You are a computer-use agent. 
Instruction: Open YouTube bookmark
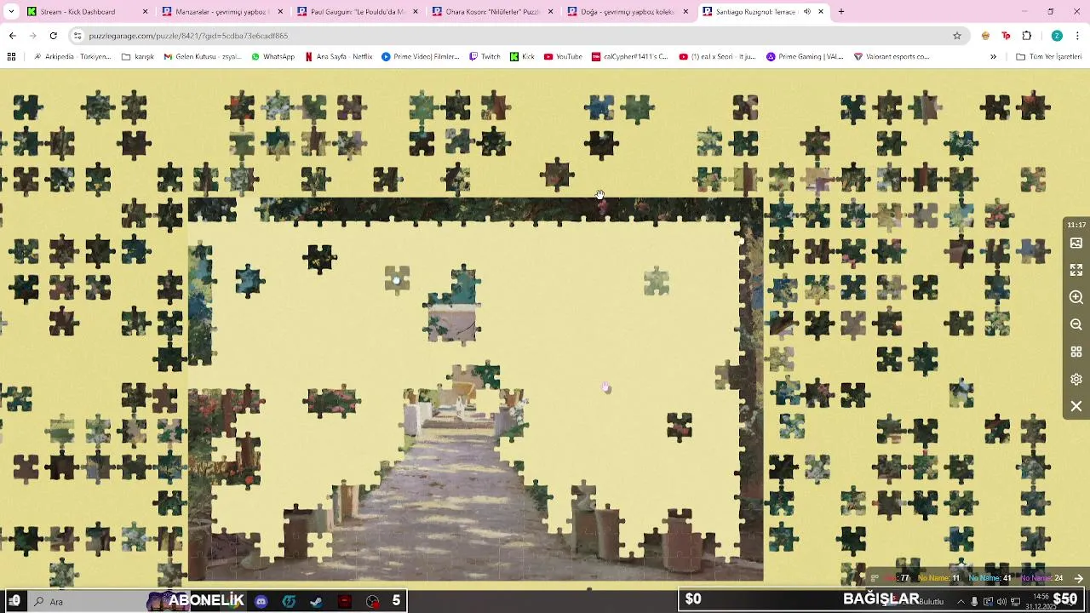(x=563, y=57)
